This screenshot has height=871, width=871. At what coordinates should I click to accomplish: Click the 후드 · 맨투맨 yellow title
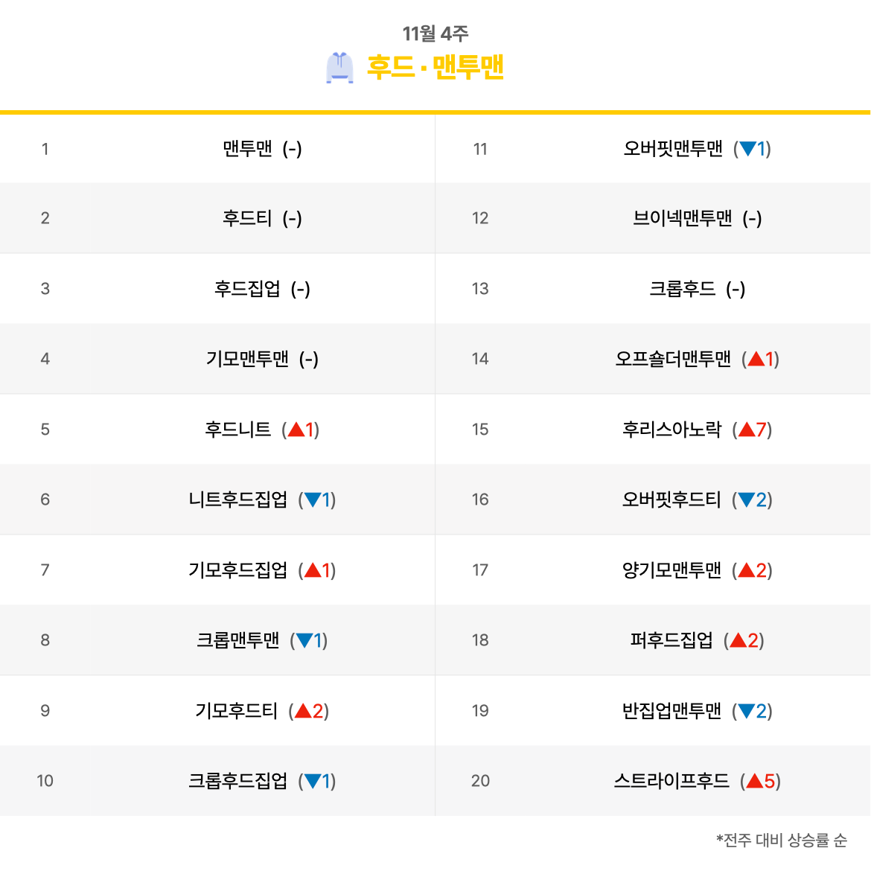[435, 68]
